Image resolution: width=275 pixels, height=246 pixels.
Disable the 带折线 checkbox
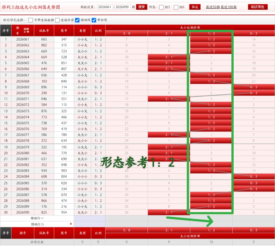pos(94,20)
